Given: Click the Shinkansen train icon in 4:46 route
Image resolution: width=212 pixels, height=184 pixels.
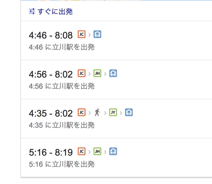Looking at the screenshot, I should pyautogui.click(x=98, y=34).
